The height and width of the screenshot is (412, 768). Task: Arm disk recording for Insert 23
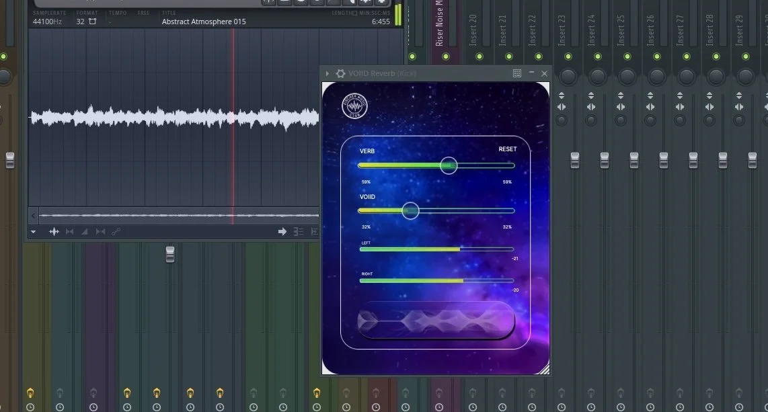(562, 393)
